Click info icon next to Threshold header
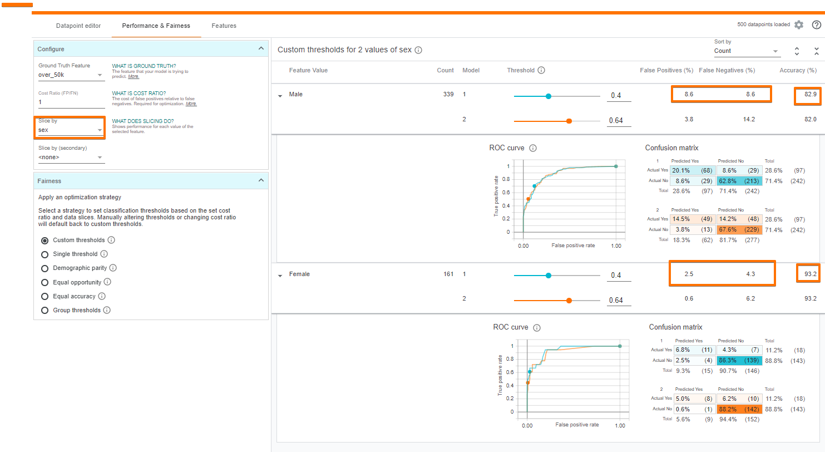 pos(541,71)
